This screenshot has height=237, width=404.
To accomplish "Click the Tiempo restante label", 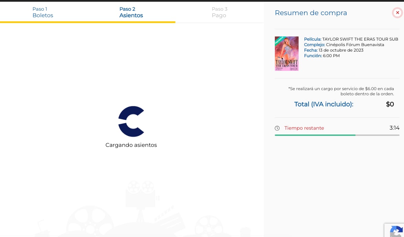I will point(304,128).
